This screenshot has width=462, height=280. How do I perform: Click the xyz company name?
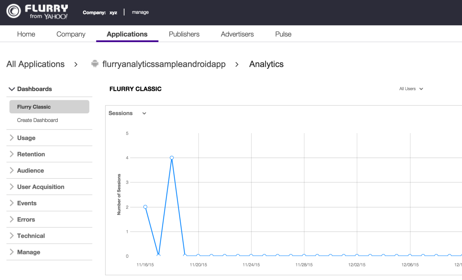(113, 13)
